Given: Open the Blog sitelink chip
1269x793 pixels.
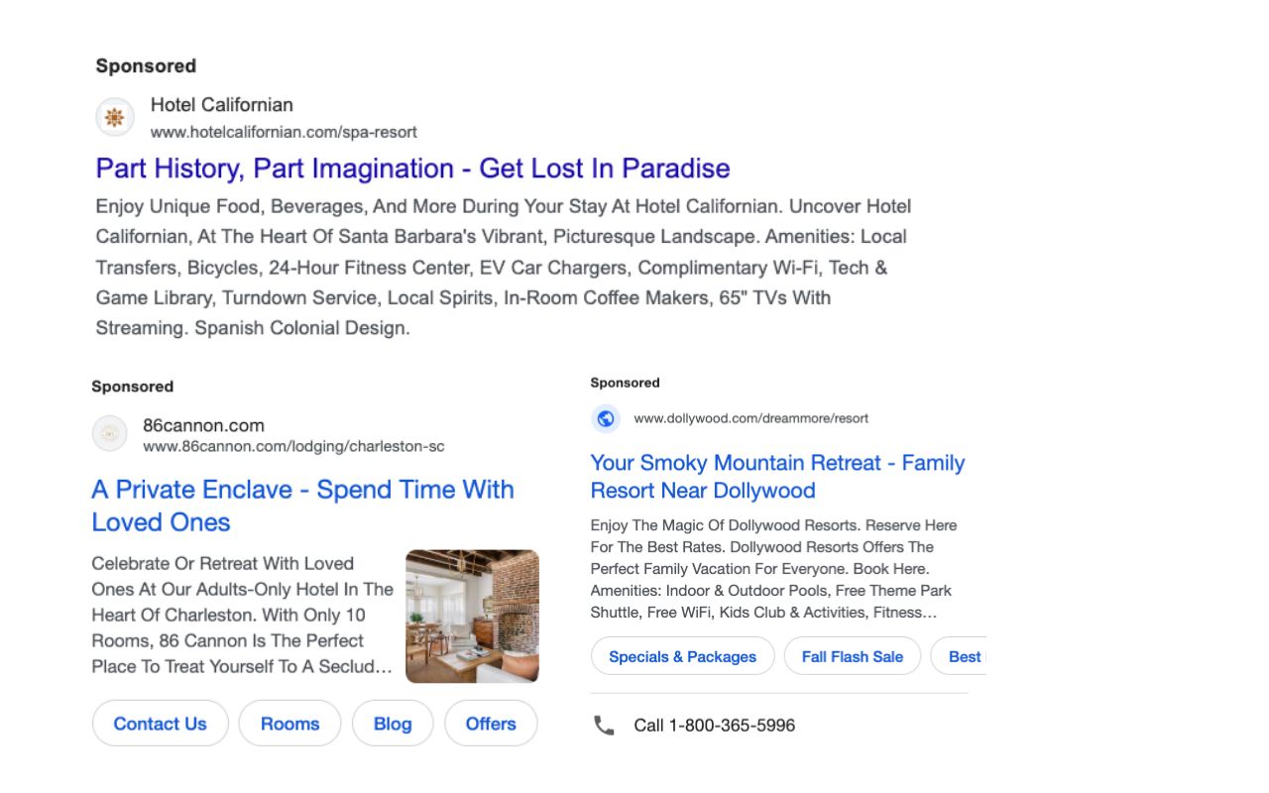Looking at the screenshot, I should tap(393, 724).
